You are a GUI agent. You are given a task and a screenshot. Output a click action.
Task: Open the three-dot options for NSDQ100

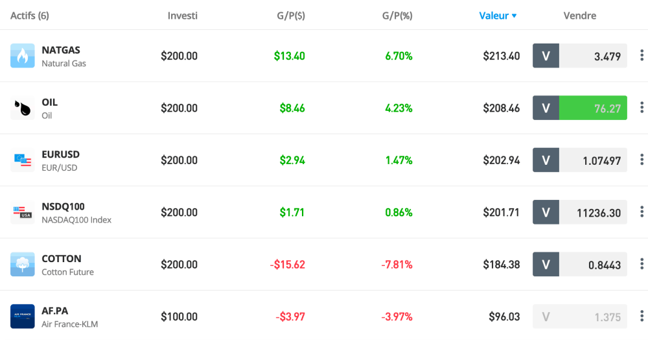point(642,212)
